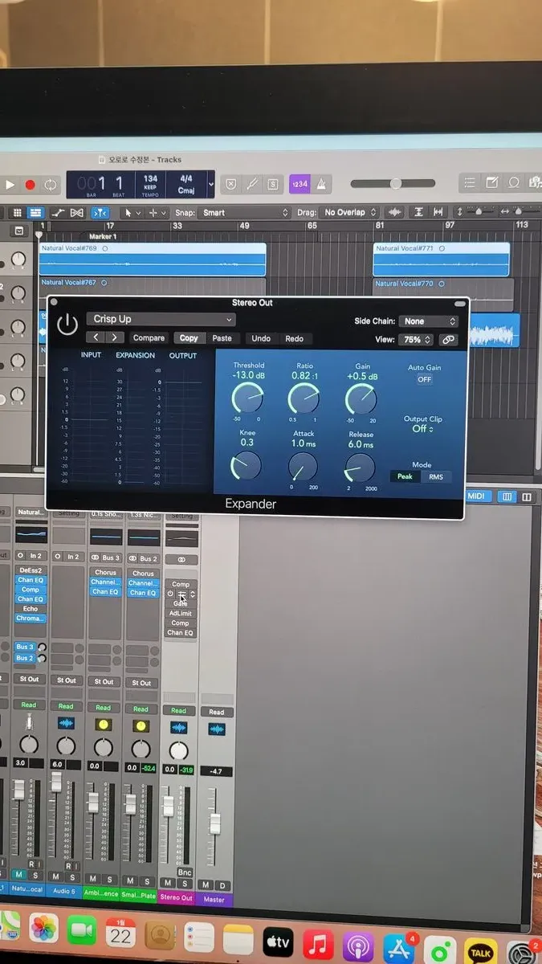
Task: Click the Undo button in plugin header
Action: (x=261, y=338)
